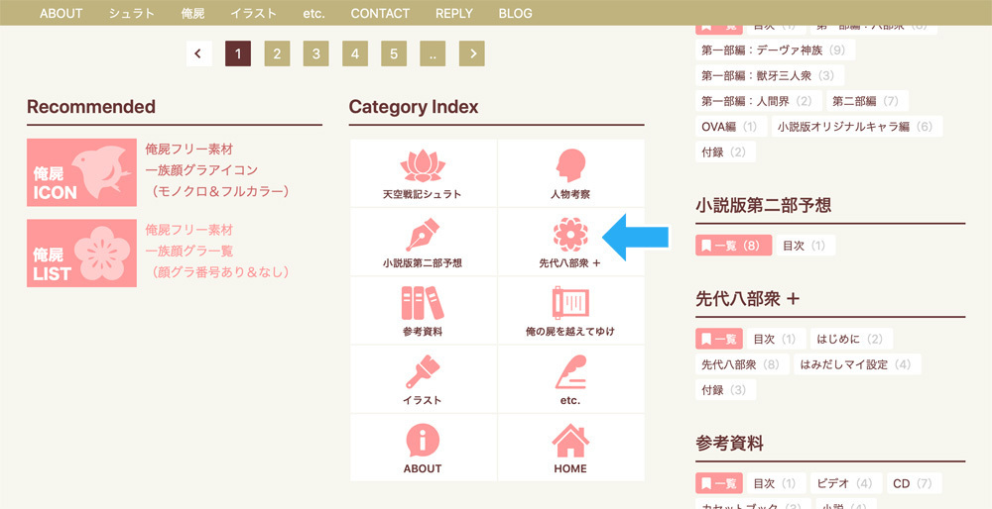Open ABOUT in the top navigation bar
Viewport: 992px width, 509px height.
[62, 13]
